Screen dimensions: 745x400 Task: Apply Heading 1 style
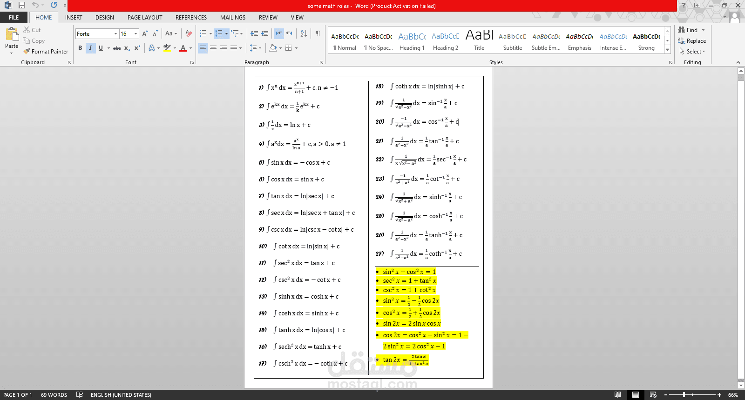click(x=412, y=41)
